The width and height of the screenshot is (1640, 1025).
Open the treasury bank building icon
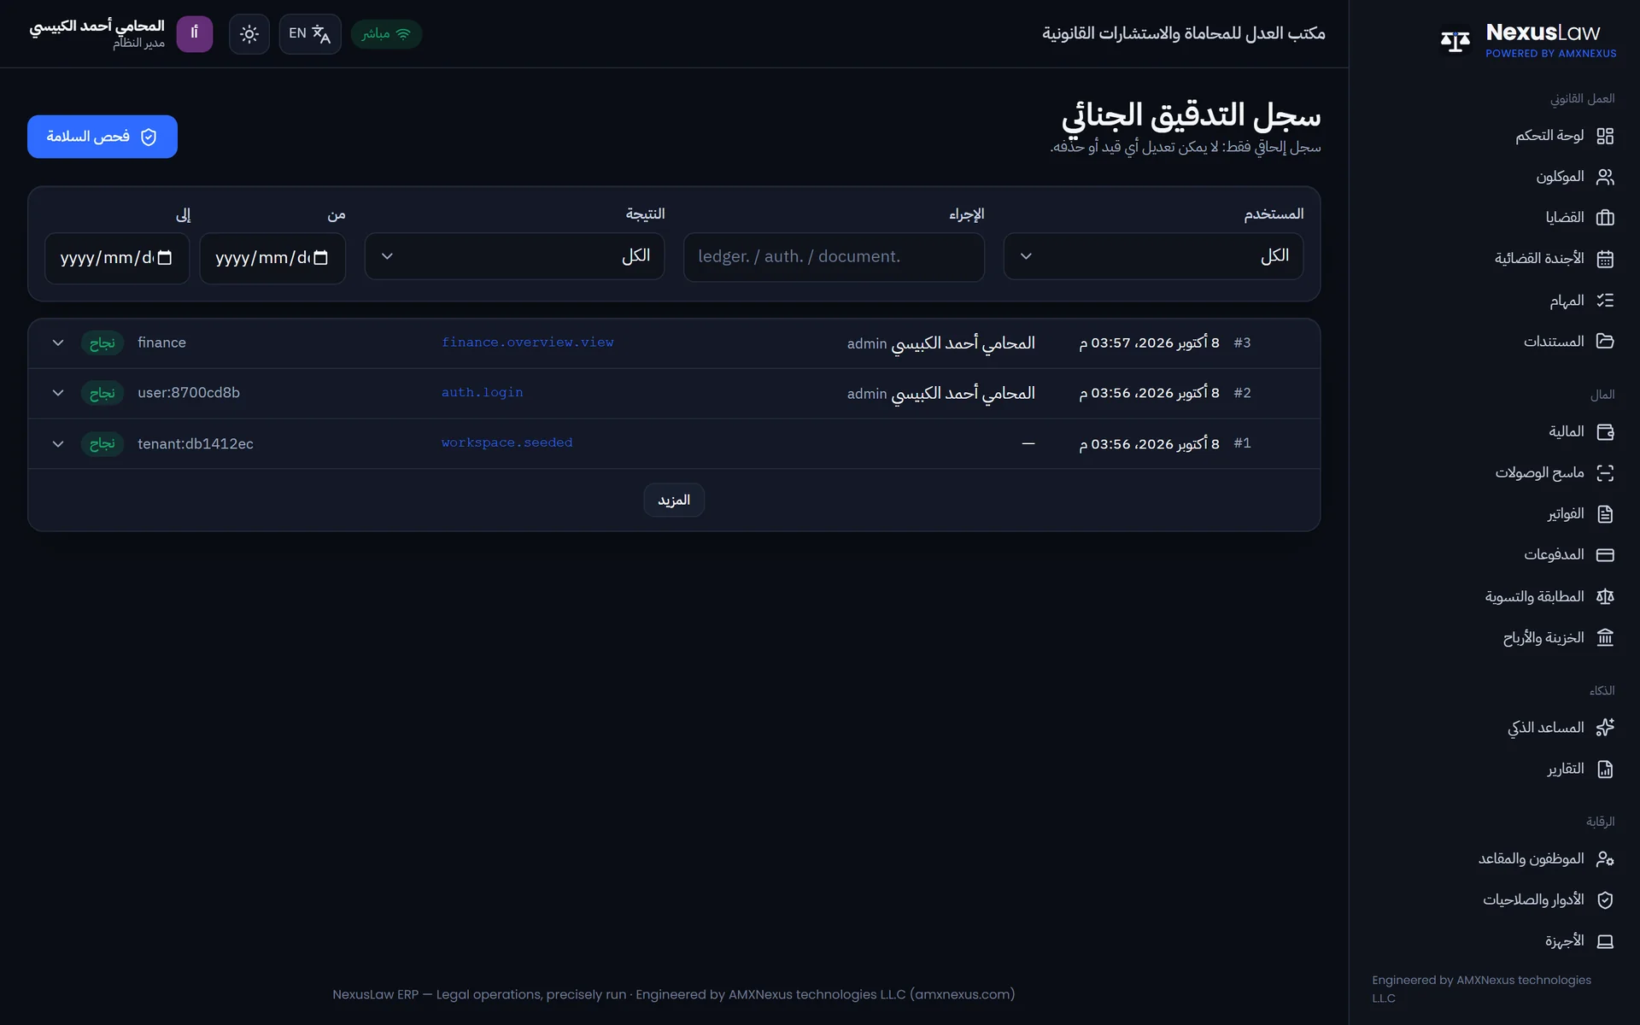pyautogui.click(x=1605, y=638)
